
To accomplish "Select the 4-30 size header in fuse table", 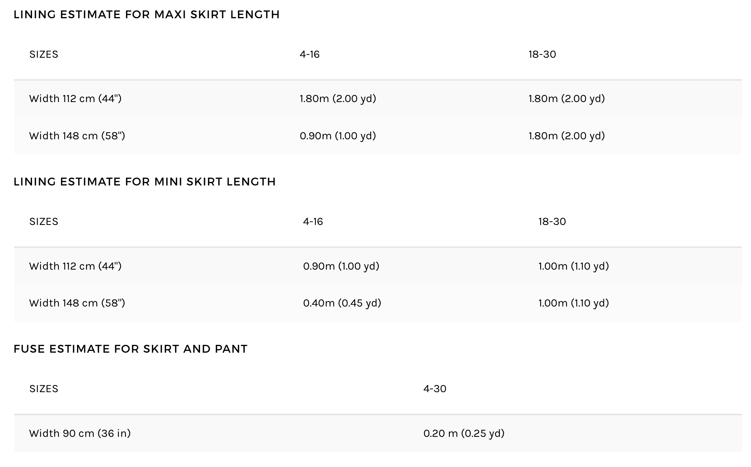I will coord(435,389).
